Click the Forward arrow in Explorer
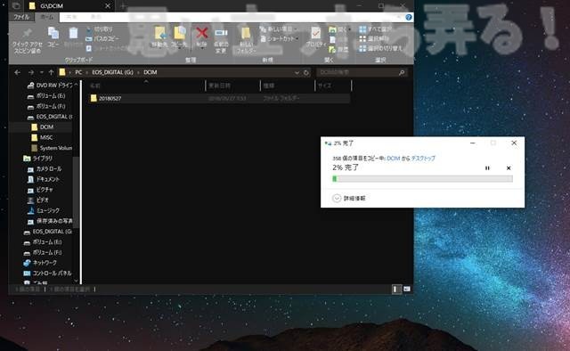The height and width of the screenshot is (351, 570). 31,72
